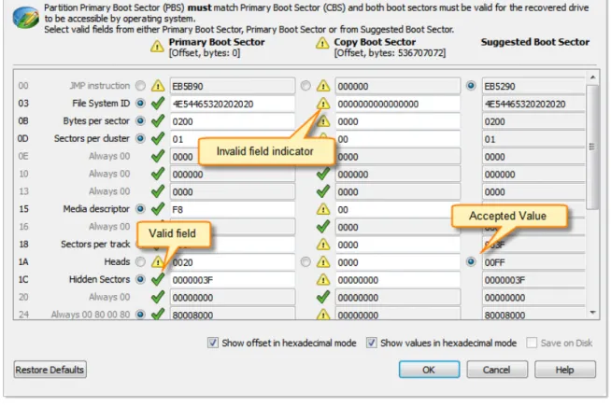
Task: Enable Save on Disk checkbox
Action: tap(532, 343)
